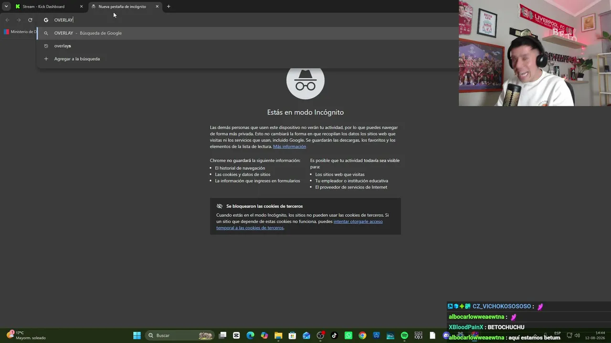Screen dimensions: 611x343
Task: Launch CapCut from the taskbar
Action: point(236,335)
